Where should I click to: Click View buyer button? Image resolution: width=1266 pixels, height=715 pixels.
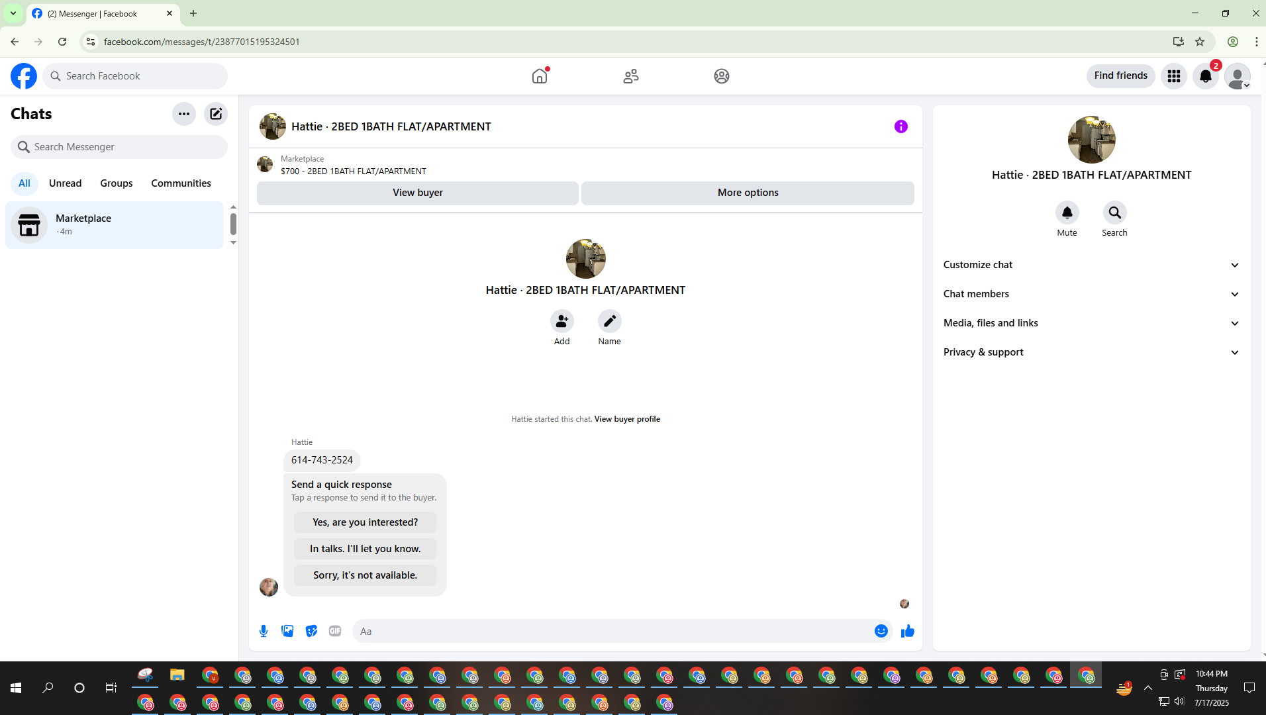tap(418, 193)
